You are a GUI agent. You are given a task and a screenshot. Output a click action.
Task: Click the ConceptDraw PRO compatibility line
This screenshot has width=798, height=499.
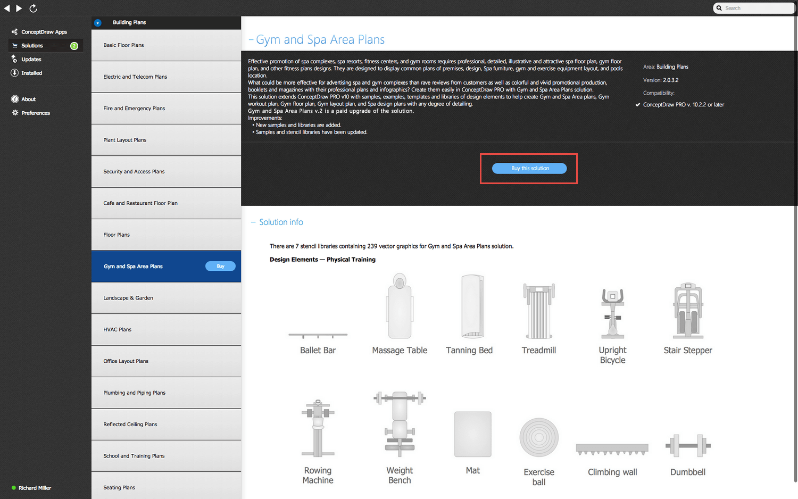(684, 105)
